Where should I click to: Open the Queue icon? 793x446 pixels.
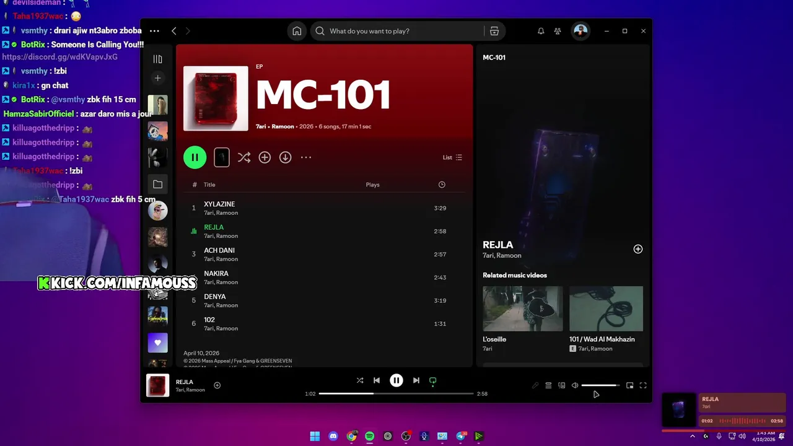[x=548, y=385]
